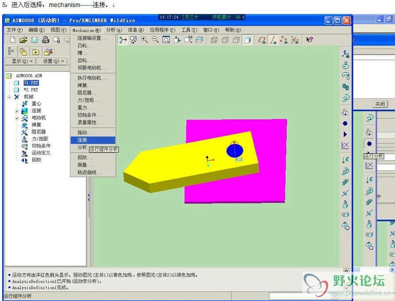Click the playback triangle icon in the right toolbar
395x301 pixels.
click(x=345, y=134)
